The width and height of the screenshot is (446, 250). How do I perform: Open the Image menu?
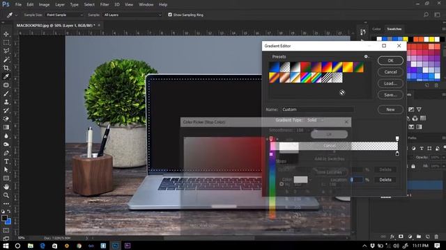(44, 5)
